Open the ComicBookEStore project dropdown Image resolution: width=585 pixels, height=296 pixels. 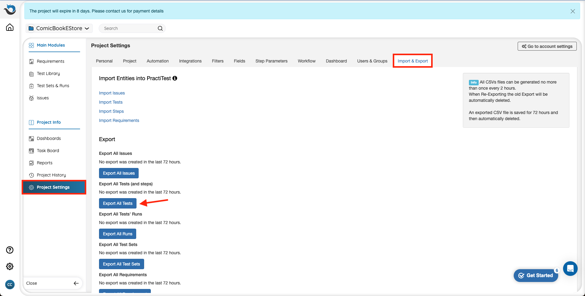coord(59,28)
